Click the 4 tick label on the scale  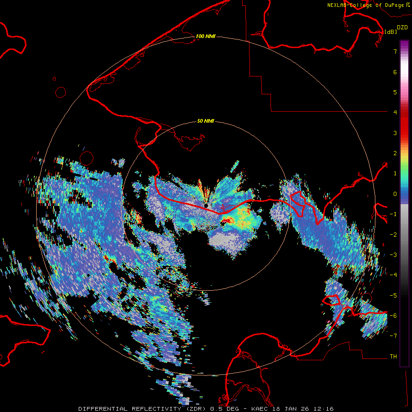(x=395, y=113)
